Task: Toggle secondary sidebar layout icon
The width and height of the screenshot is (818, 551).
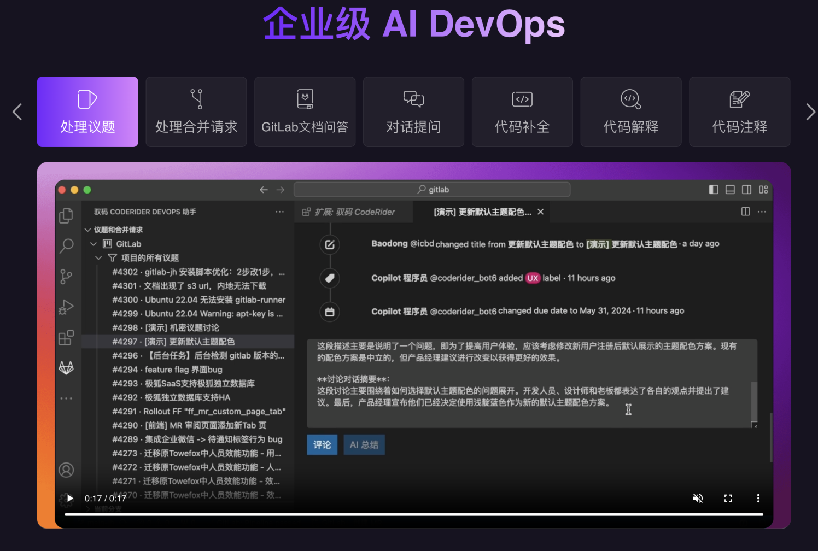Action: tap(746, 190)
